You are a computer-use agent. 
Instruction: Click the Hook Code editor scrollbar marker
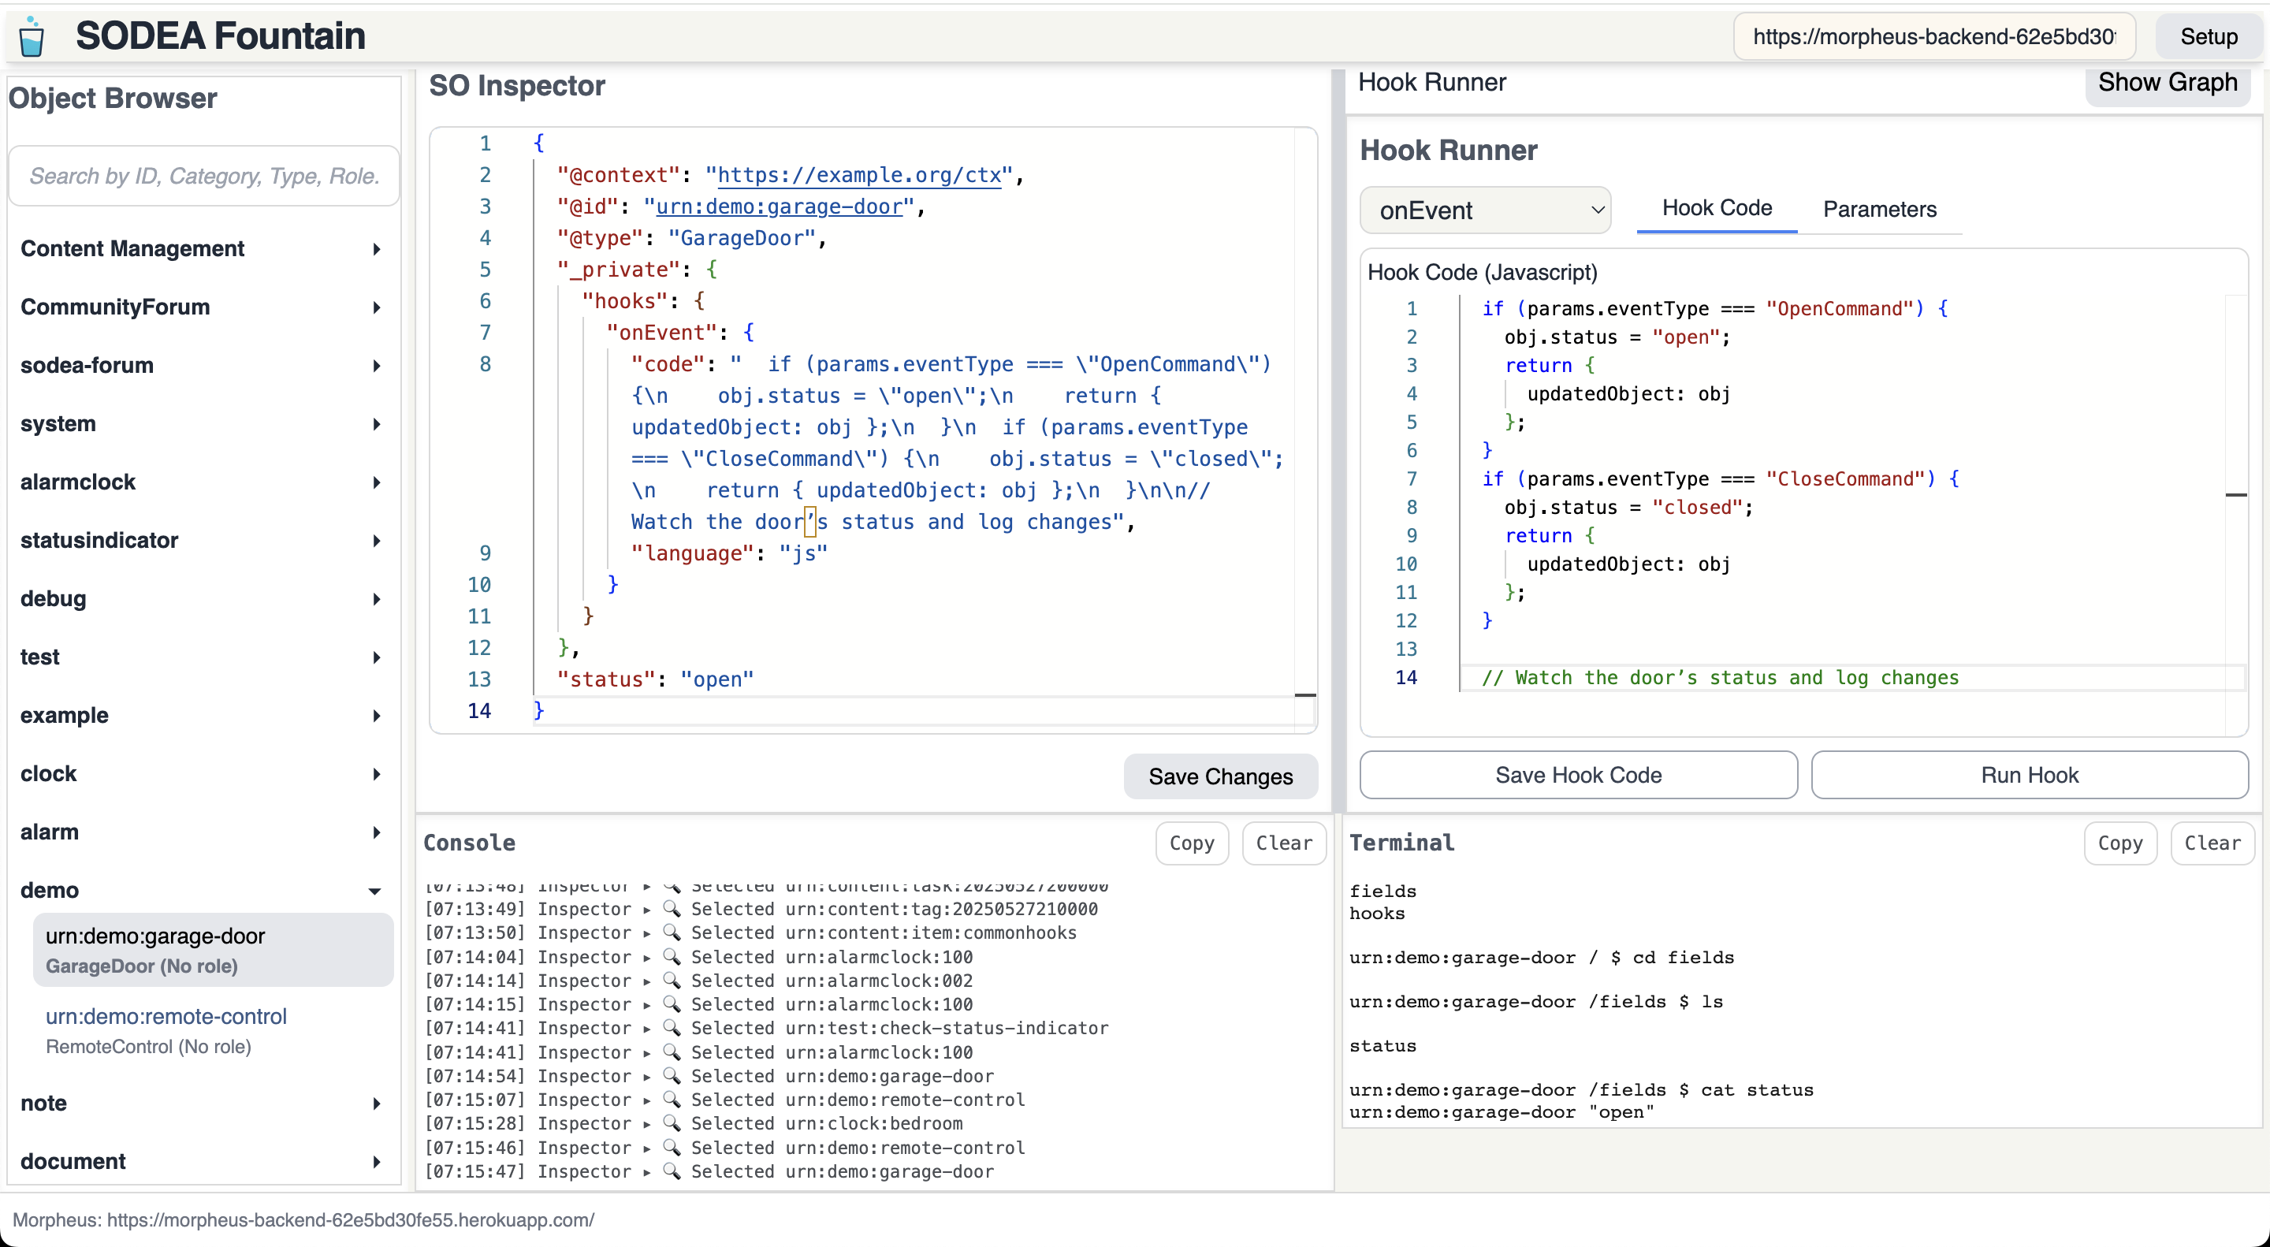(2235, 494)
